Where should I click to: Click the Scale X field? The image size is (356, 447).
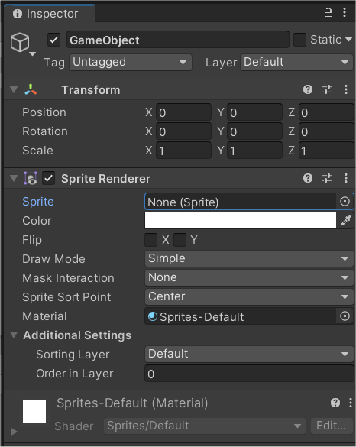coord(184,151)
